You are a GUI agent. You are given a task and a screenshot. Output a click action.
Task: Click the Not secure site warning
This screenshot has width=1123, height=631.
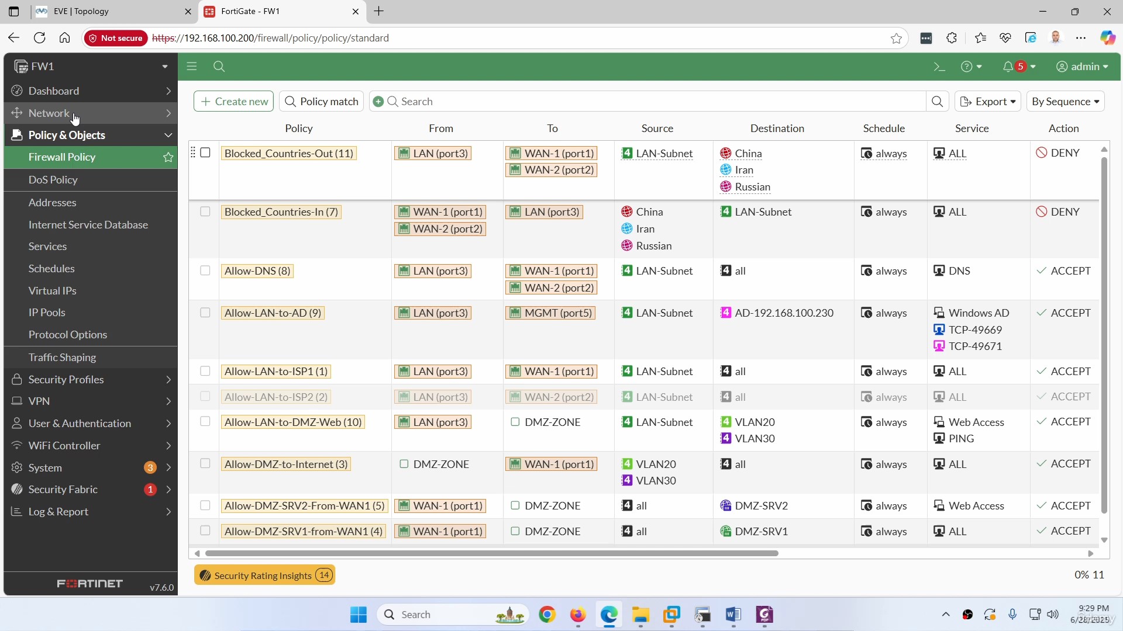[116, 38]
